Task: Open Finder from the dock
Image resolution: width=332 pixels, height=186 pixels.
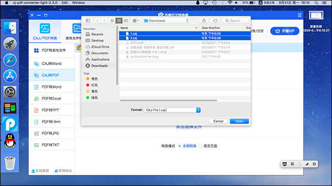Action: pyautogui.click(x=10, y=28)
